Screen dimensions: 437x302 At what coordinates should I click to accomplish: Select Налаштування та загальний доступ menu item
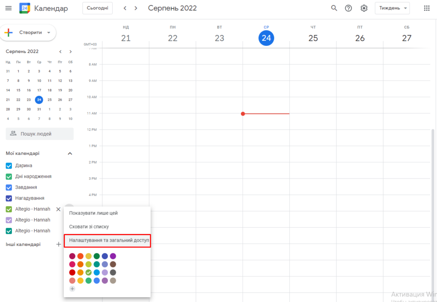[108, 240]
